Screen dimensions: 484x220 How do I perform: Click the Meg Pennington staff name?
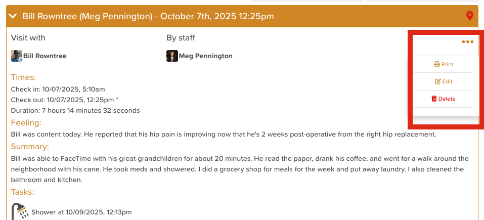tap(206, 56)
